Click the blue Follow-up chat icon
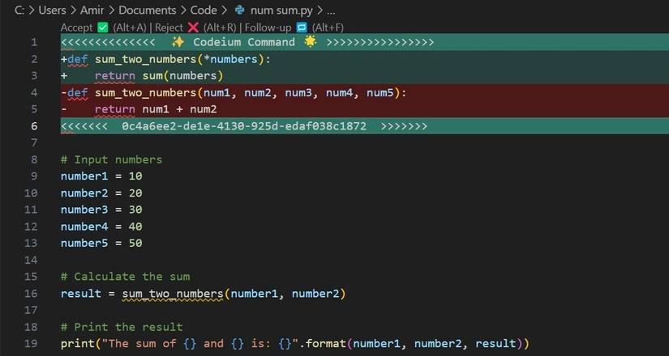669x356 pixels. point(302,28)
